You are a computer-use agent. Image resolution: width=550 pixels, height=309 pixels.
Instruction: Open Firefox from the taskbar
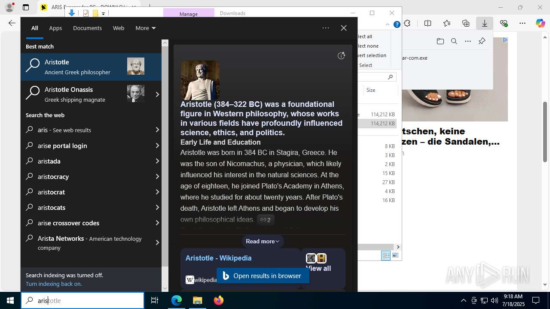(219, 300)
